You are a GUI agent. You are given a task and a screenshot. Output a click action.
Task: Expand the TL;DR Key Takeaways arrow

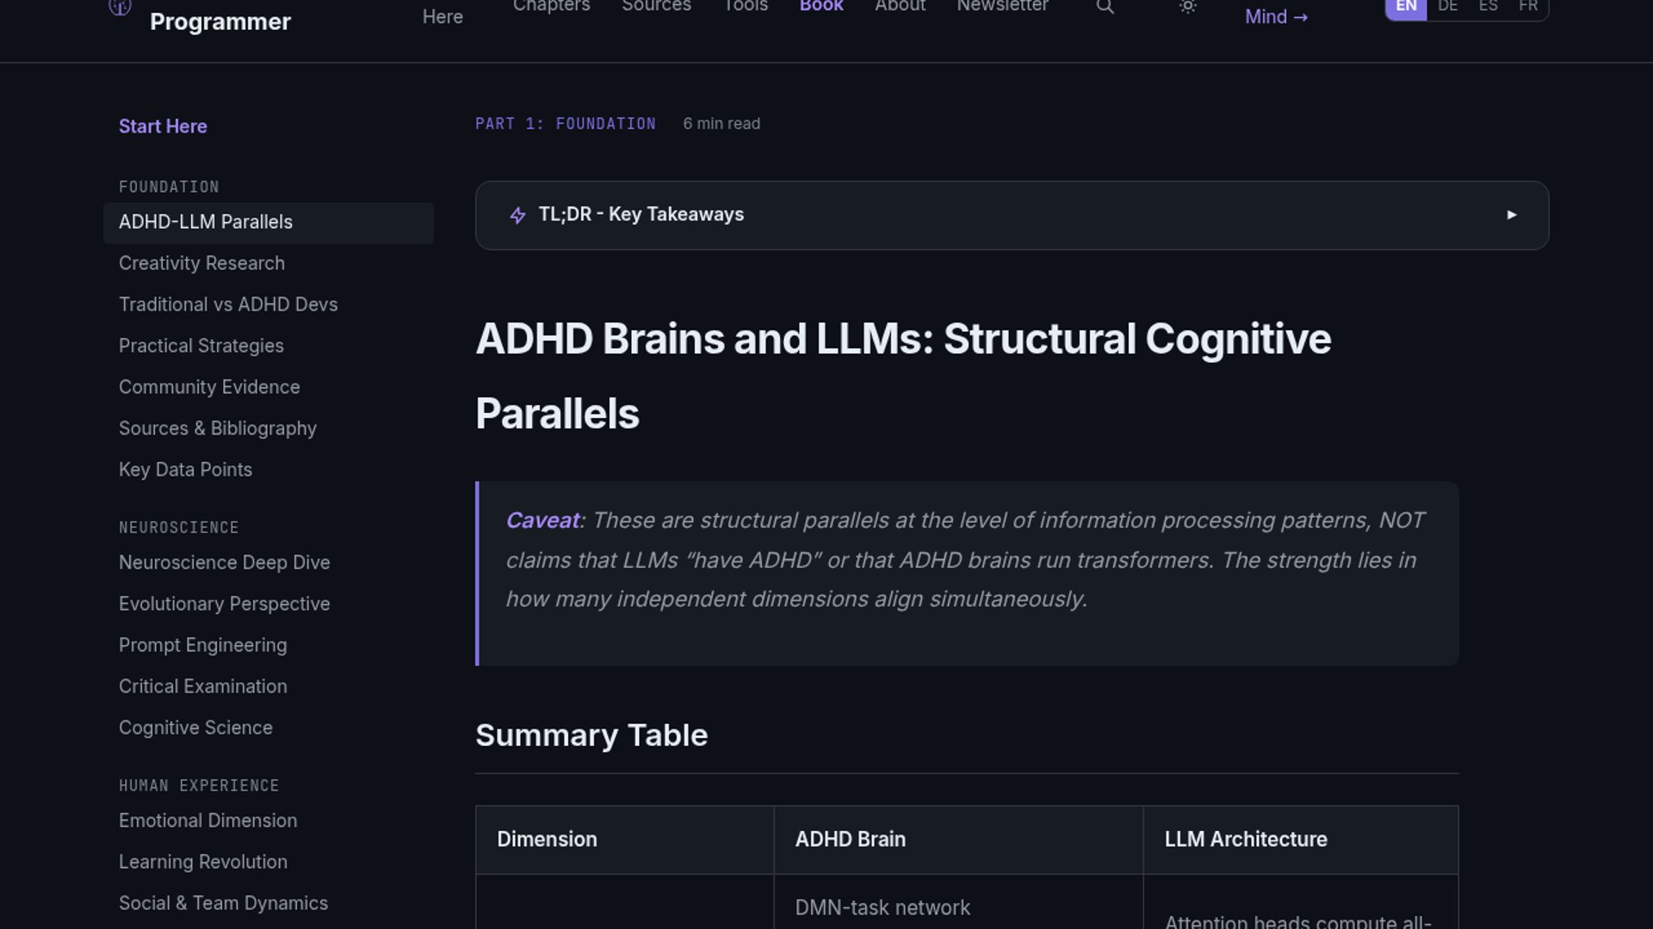click(1512, 215)
